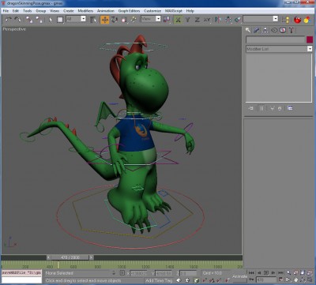
Task: Click Make Unique icon below stack
Action: click(273, 108)
